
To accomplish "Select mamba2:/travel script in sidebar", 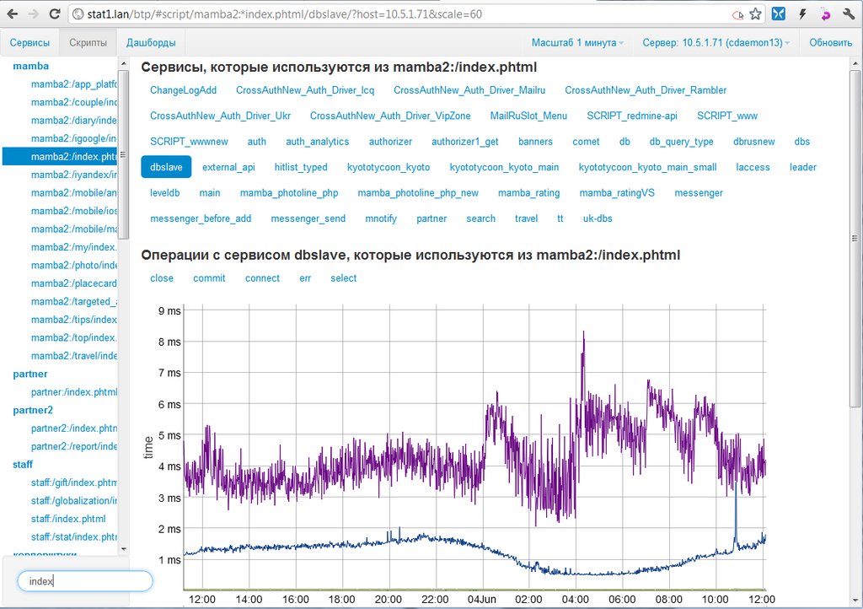I will point(74,356).
